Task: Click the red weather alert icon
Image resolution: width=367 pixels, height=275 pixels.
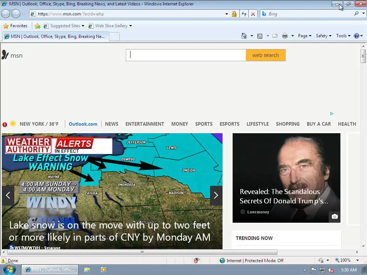Action: pyautogui.click(x=5, y=125)
